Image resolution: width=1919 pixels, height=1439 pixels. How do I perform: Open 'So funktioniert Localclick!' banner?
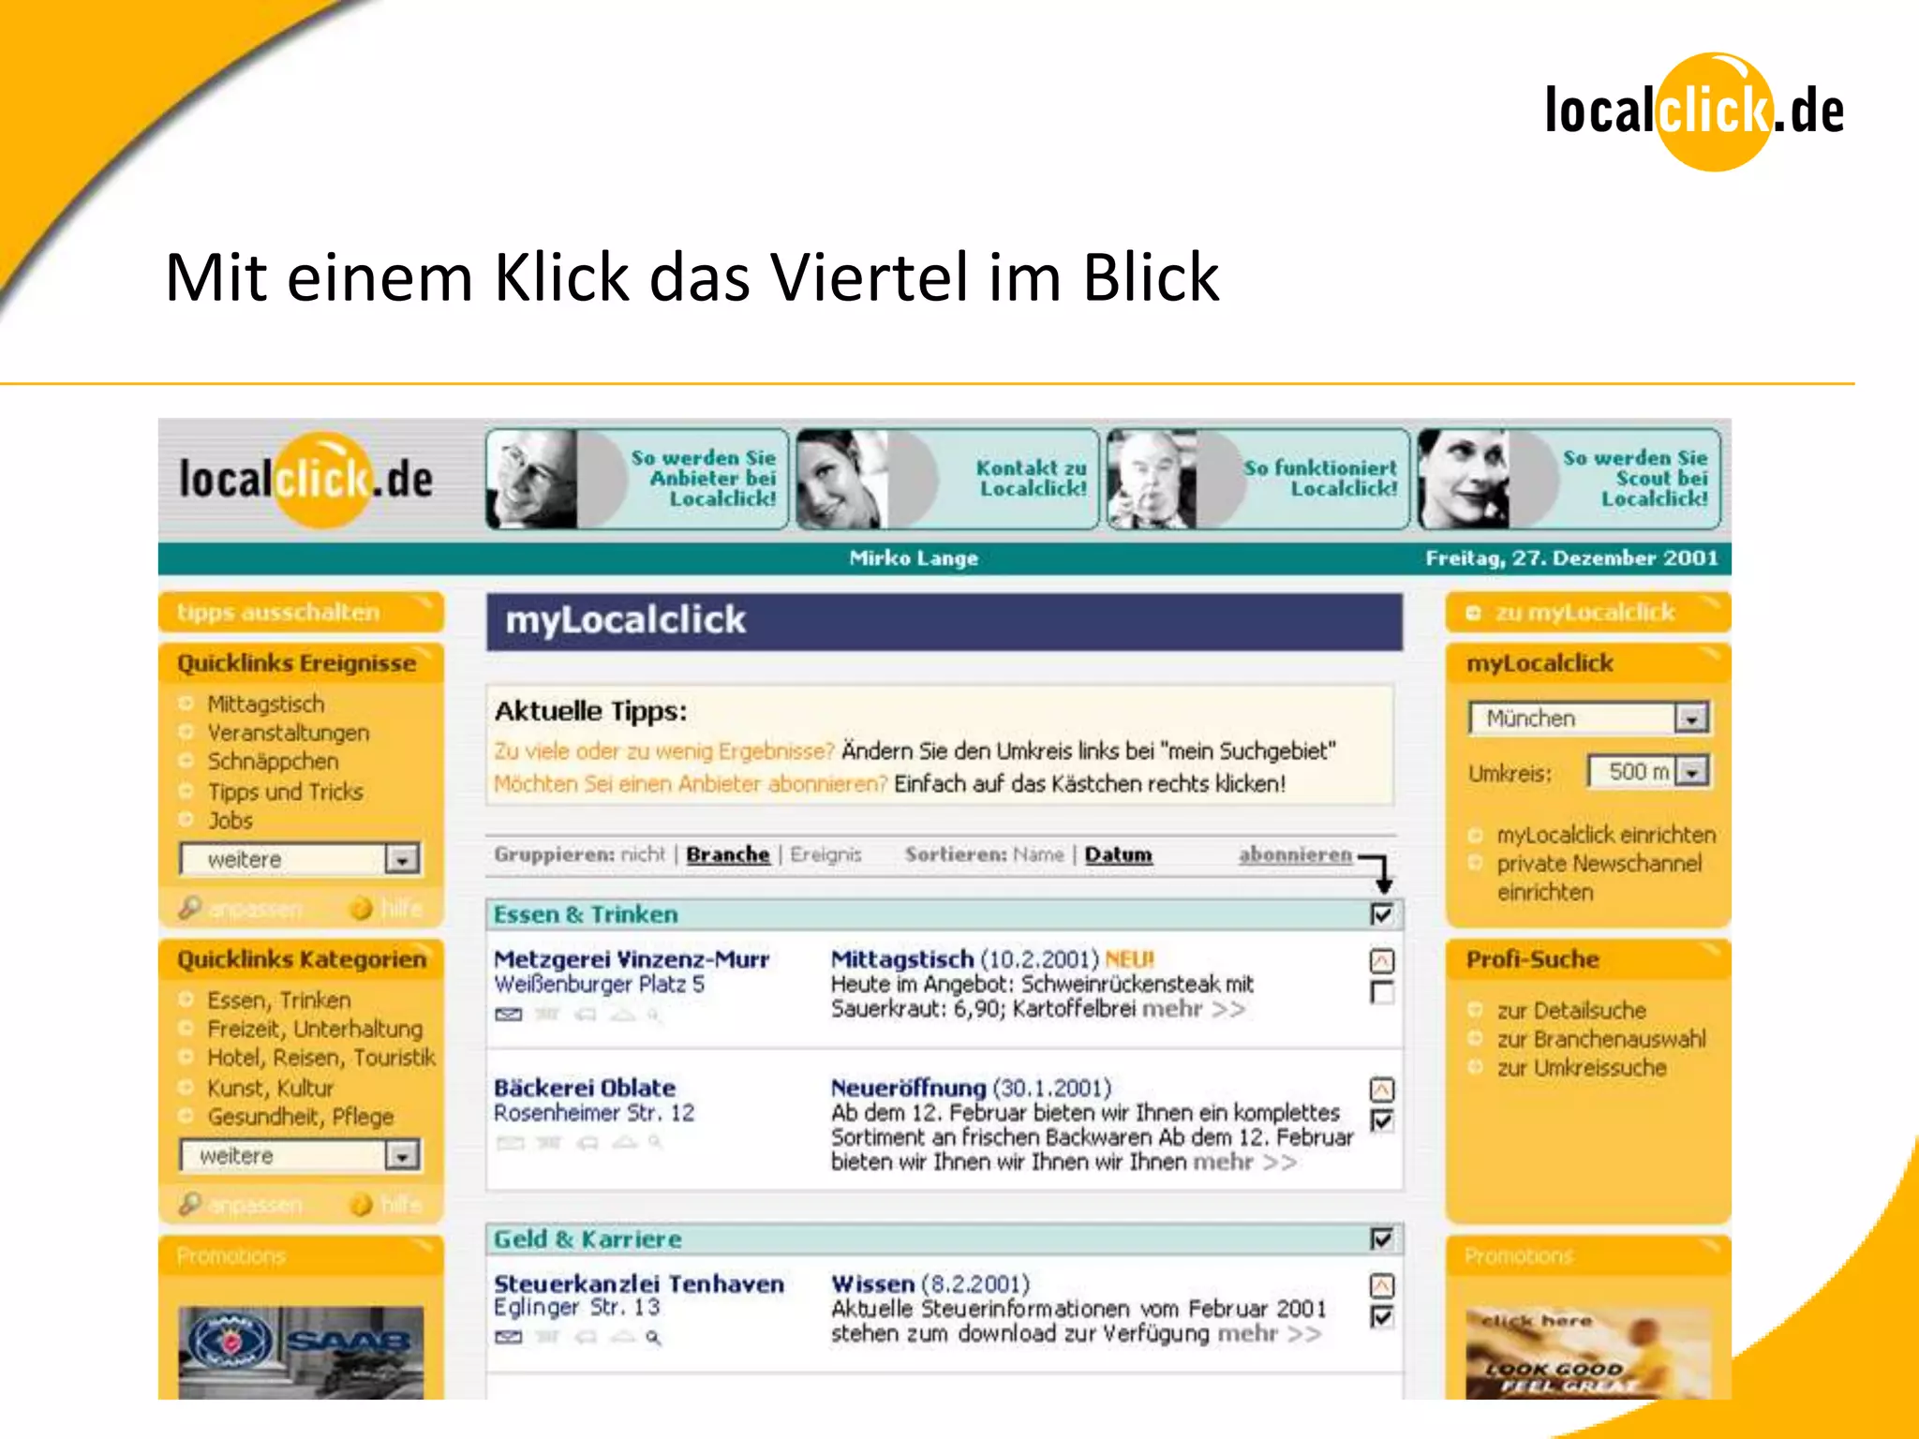click(1258, 479)
